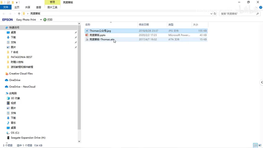The image size is (263, 148).
Task: Open pinned 文档 under quick access
Action: (13, 42)
